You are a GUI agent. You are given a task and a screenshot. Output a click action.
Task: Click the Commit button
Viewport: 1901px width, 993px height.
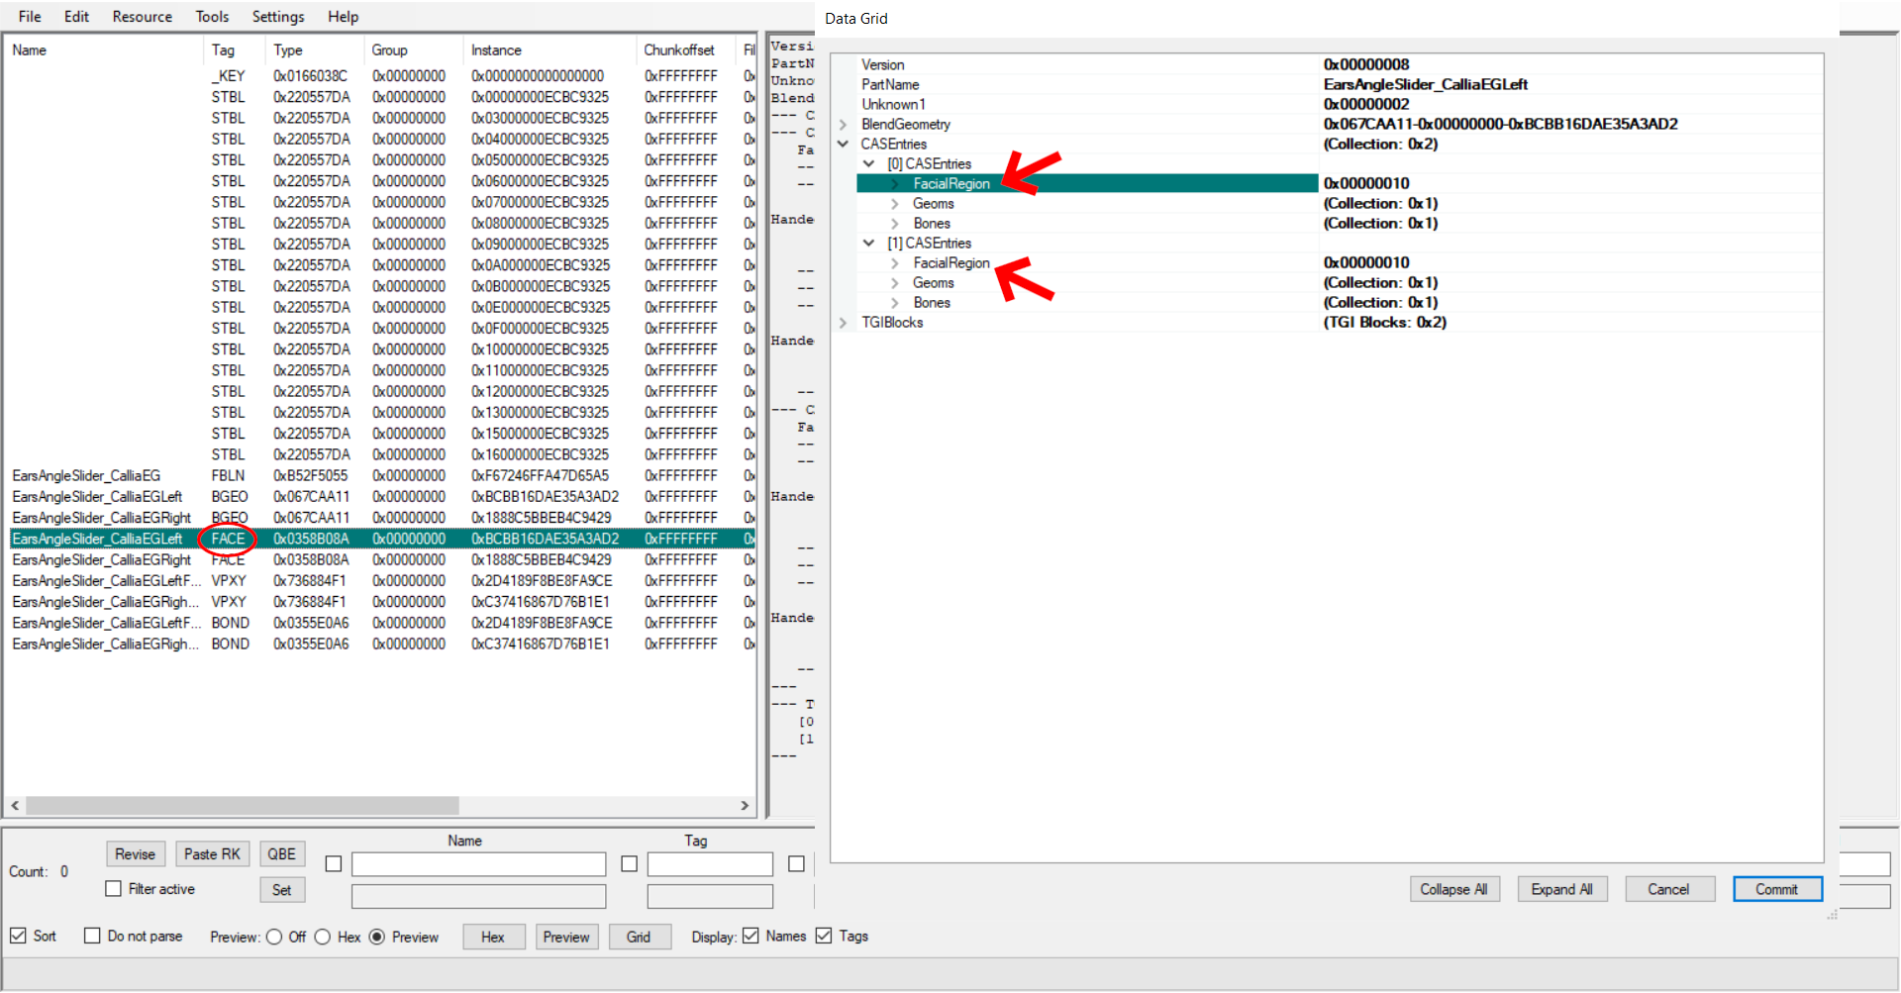click(x=1776, y=889)
